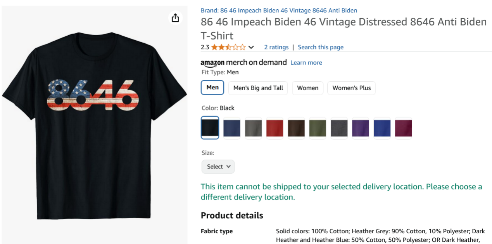Viewport: 492px width, 244px height.
Task: Pick the olive green color swatch
Action: coord(318,128)
